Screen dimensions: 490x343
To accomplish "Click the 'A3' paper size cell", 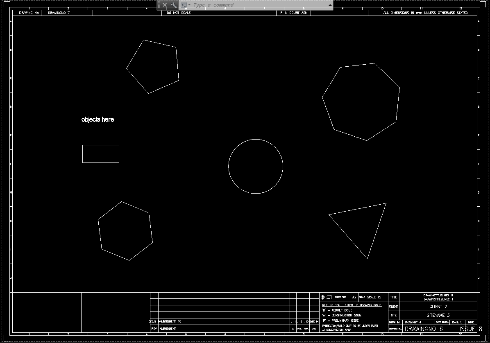I will (354, 297).
